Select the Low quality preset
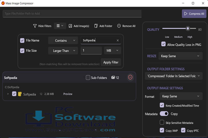The height and width of the screenshot is (138, 208). [x=167, y=37]
